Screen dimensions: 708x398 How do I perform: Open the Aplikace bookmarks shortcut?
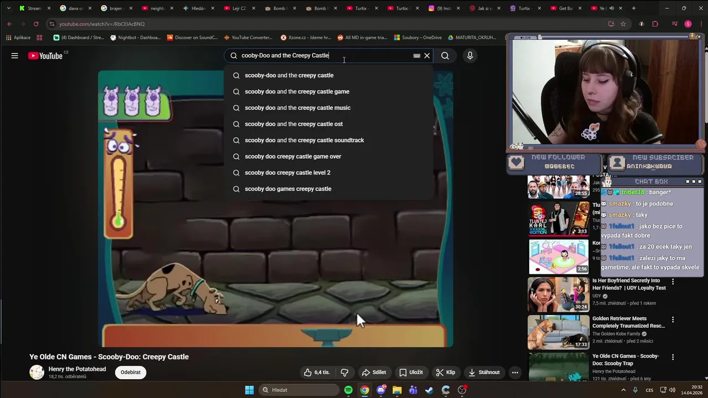[x=18, y=38]
